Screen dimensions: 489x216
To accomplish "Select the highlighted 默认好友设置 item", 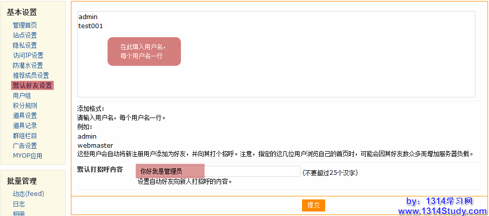I will click(32, 85).
